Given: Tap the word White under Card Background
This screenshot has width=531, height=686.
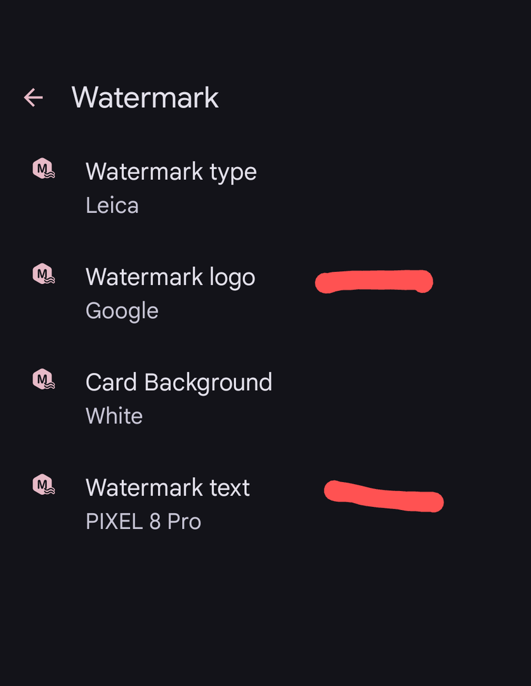Looking at the screenshot, I should click(x=114, y=416).
